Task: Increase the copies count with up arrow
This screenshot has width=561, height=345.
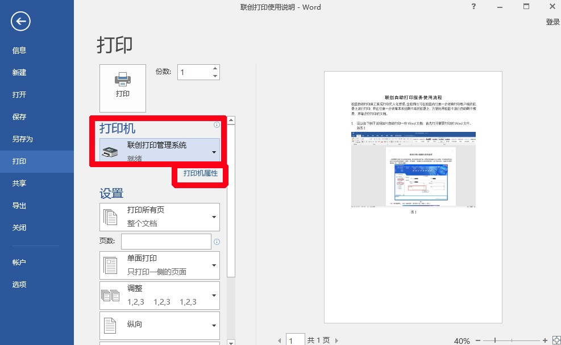Action: pos(215,69)
